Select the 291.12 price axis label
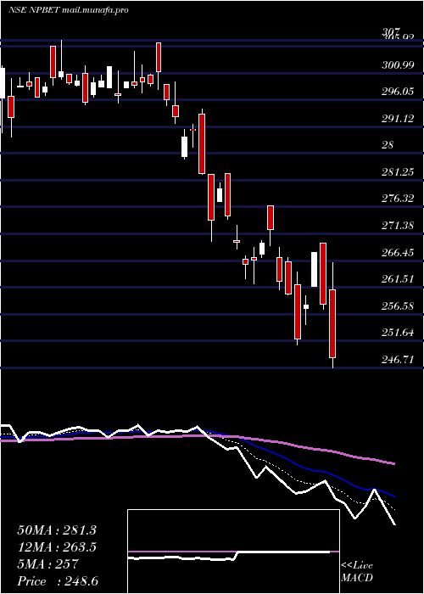Viewport: 424px width, 594px height. (x=398, y=119)
